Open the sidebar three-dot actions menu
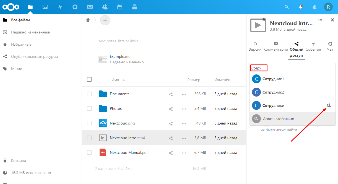 pos(320,20)
